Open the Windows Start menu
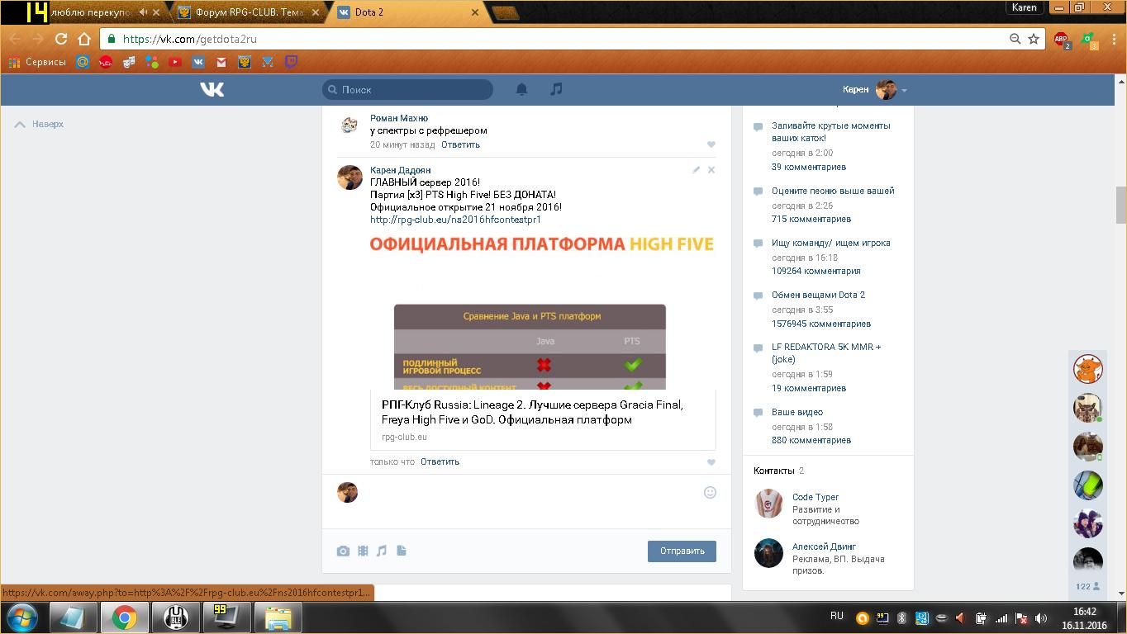This screenshot has width=1127, height=634. pyautogui.click(x=21, y=617)
